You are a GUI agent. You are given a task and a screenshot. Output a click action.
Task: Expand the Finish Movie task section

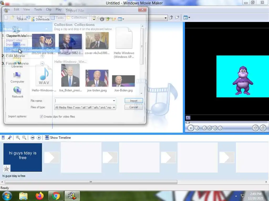click(x=42, y=63)
